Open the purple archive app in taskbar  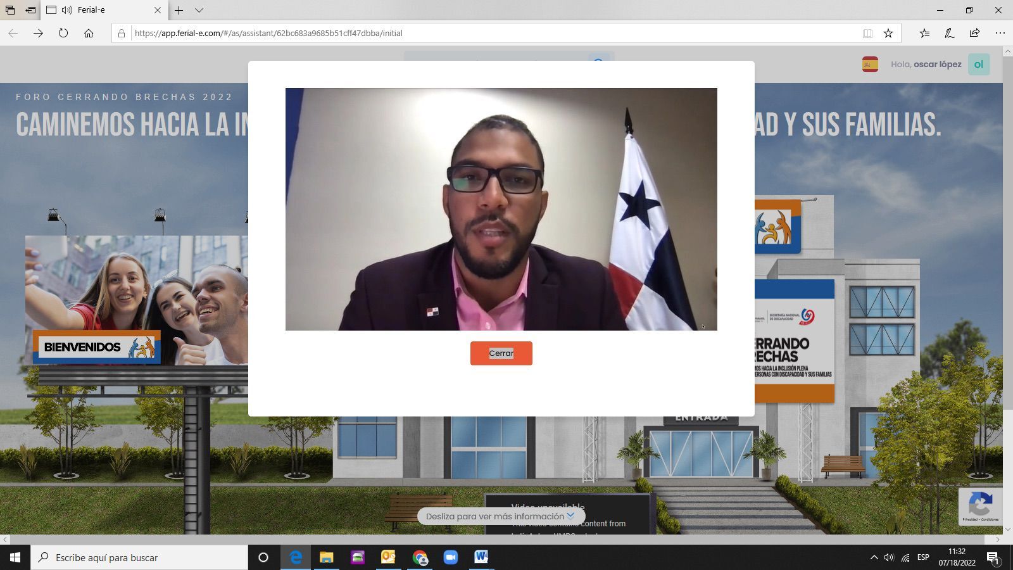click(357, 557)
